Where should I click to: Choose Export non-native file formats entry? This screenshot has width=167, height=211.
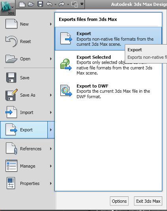(109, 39)
